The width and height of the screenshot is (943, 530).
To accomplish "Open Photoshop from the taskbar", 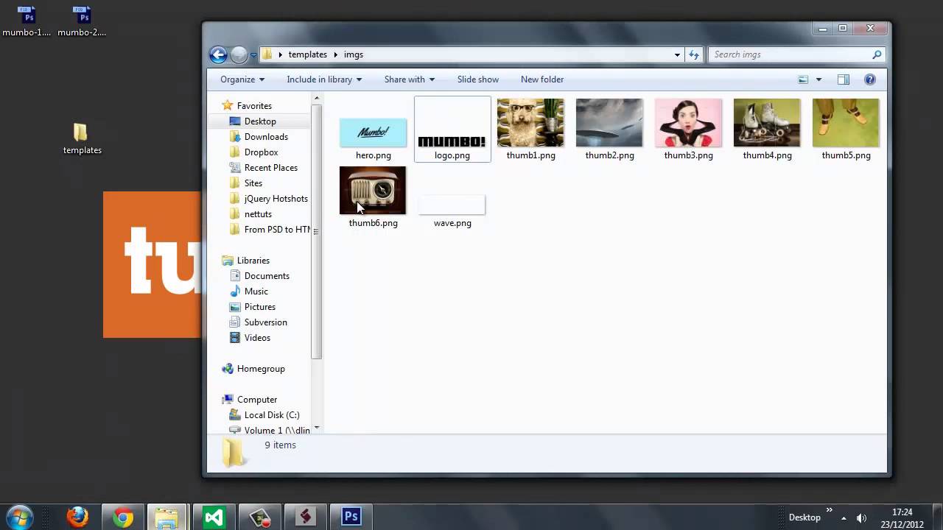I will (351, 517).
